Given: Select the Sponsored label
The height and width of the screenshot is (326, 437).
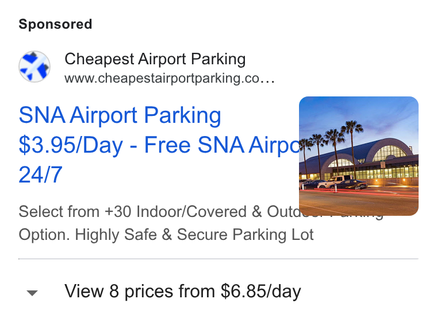Looking at the screenshot, I should 55,24.
